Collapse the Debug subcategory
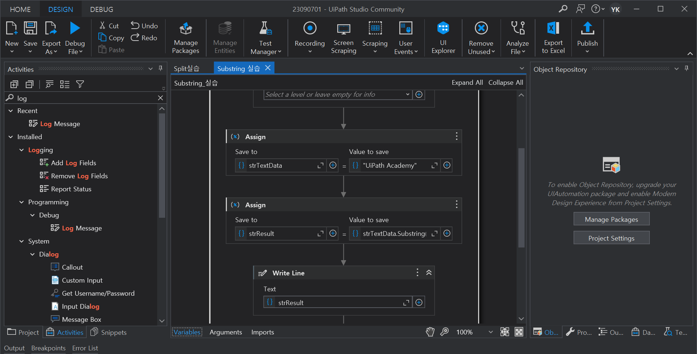Viewport: 697px width, 354px height. pyautogui.click(x=32, y=215)
